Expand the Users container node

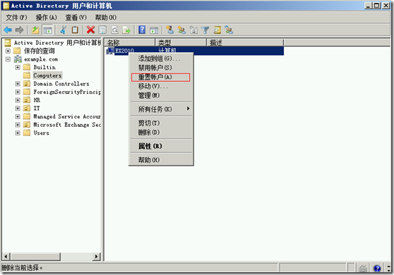click(18, 133)
